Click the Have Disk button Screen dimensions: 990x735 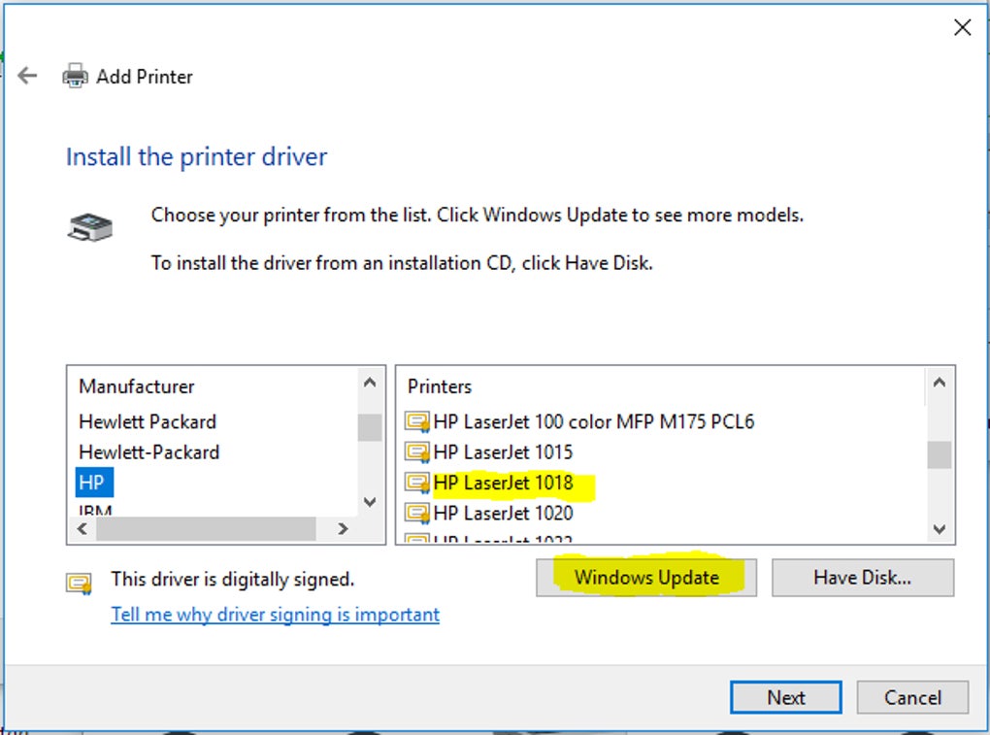tap(862, 577)
